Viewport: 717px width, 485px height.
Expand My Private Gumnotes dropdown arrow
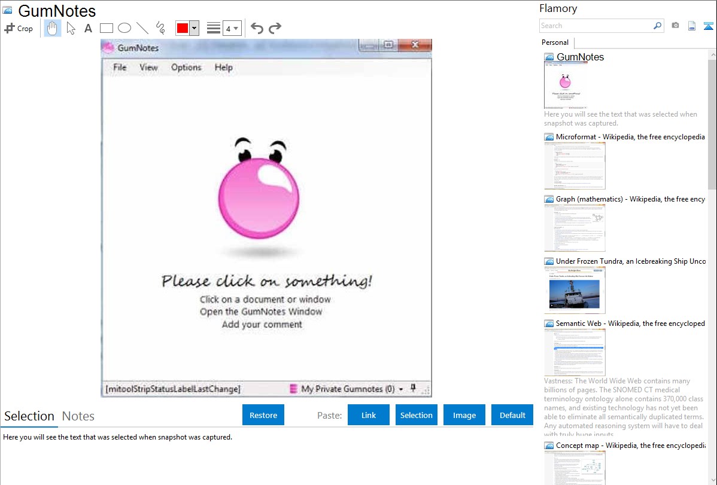[401, 389]
